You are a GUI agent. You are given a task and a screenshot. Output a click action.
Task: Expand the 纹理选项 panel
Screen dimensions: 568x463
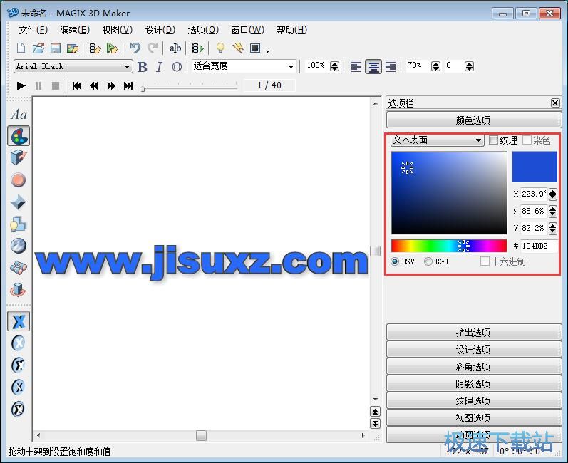point(473,401)
